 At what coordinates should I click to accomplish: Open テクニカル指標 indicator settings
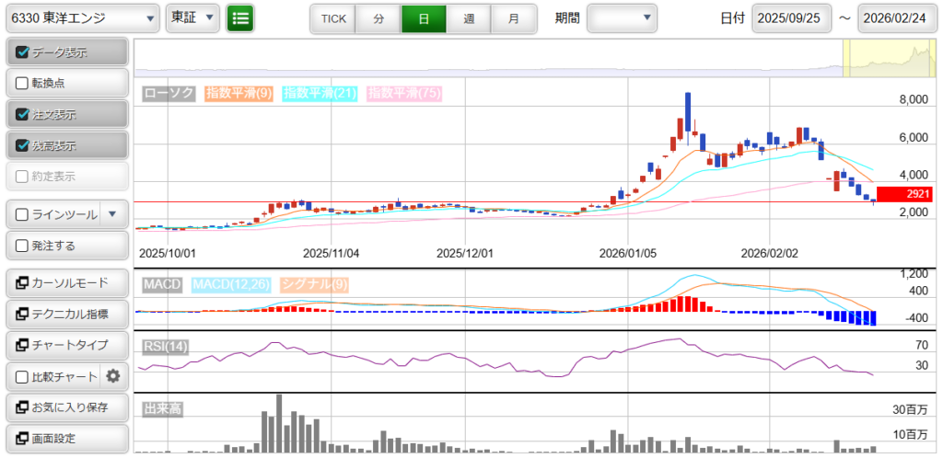65,314
